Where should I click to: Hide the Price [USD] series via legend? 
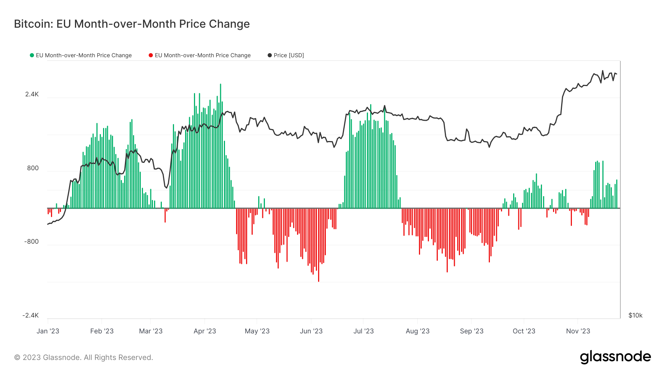(x=289, y=55)
